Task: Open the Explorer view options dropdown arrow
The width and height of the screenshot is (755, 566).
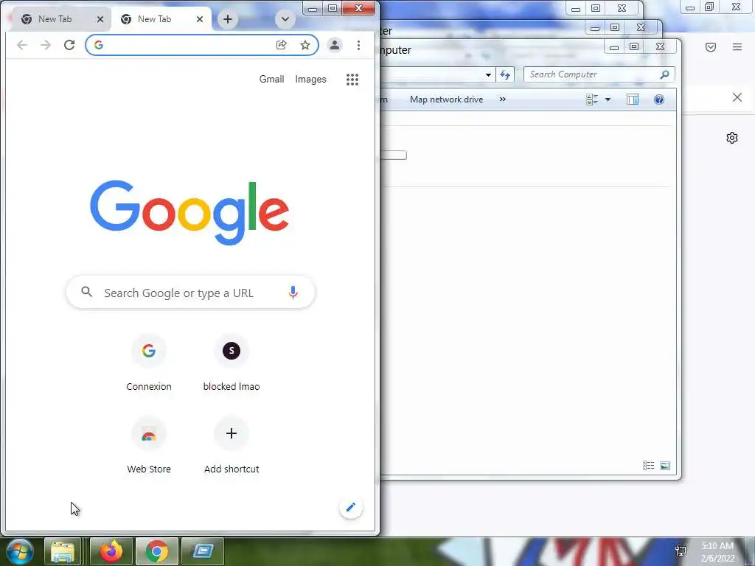Action: point(608,99)
